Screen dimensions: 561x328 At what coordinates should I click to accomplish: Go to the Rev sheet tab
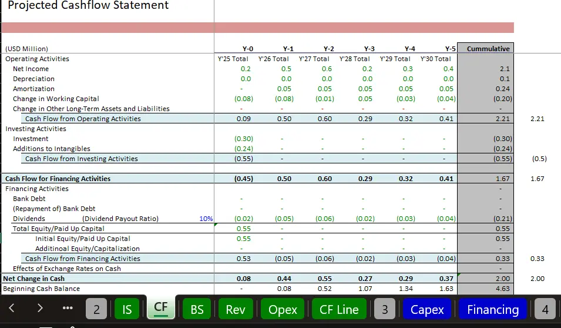tap(235, 309)
